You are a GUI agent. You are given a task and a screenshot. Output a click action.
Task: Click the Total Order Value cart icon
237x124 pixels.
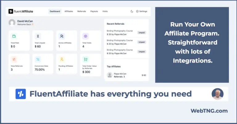tap(85, 59)
